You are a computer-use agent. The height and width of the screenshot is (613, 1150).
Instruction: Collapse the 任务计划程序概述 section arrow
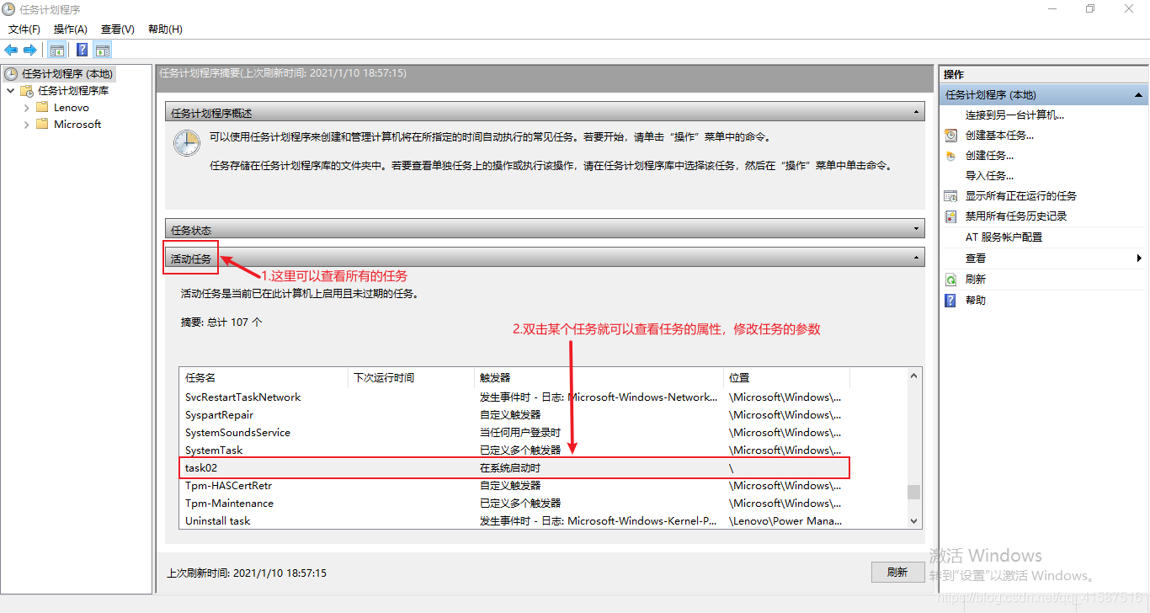(x=917, y=112)
